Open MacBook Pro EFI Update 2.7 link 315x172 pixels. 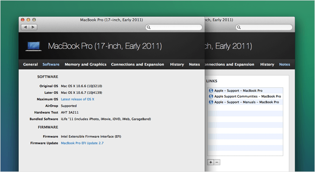click(x=82, y=143)
